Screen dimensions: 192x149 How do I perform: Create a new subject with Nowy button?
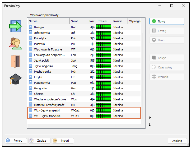pyautogui.click(x=167, y=21)
